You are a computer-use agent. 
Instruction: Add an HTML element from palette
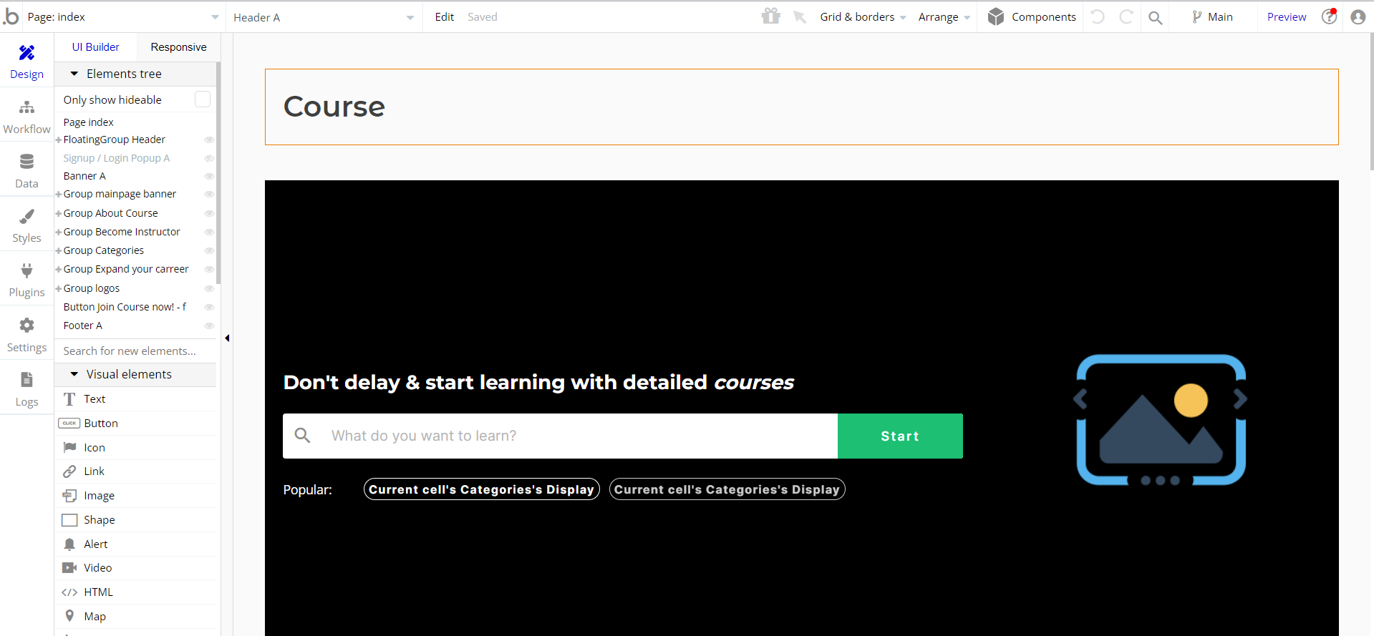point(136,592)
